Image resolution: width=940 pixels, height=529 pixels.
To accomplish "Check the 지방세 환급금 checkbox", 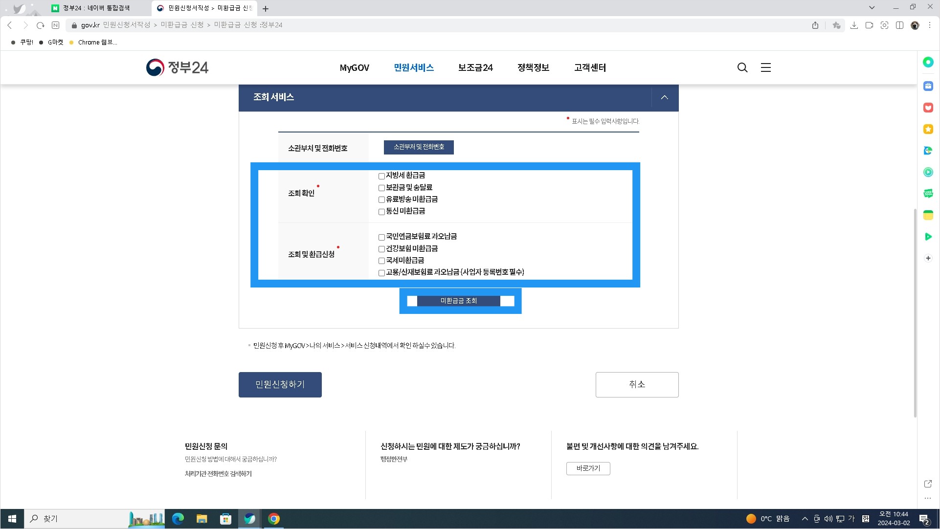I will pos(381,176).
